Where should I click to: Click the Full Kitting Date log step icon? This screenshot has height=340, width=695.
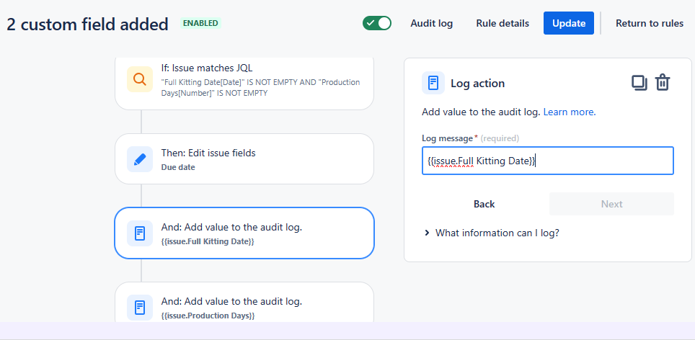[140, 233]
